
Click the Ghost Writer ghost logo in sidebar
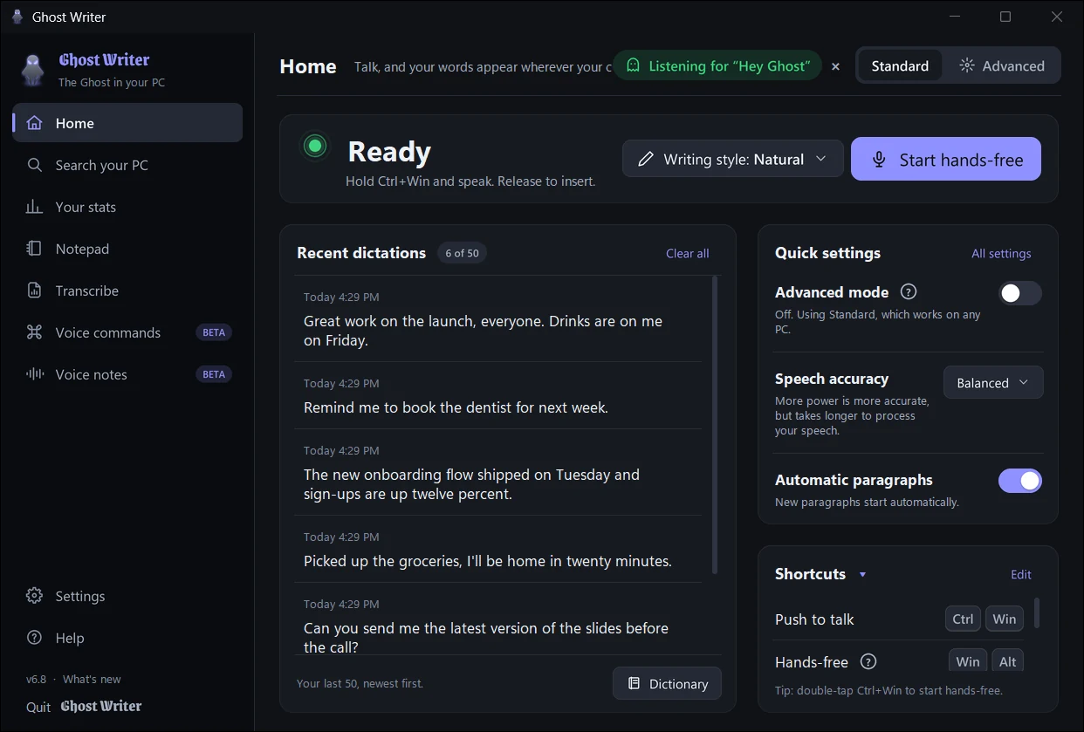33,71
